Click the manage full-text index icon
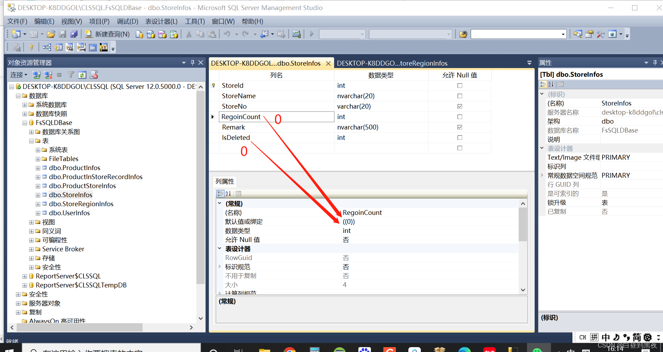 (70, 47)
